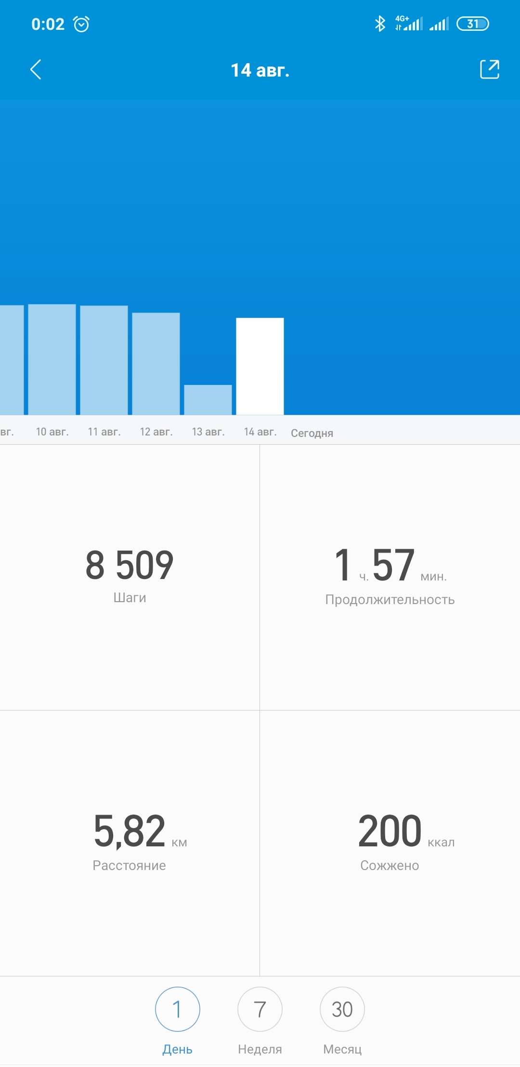Tap the 0:02 clock in status bar

click(48, 24)
